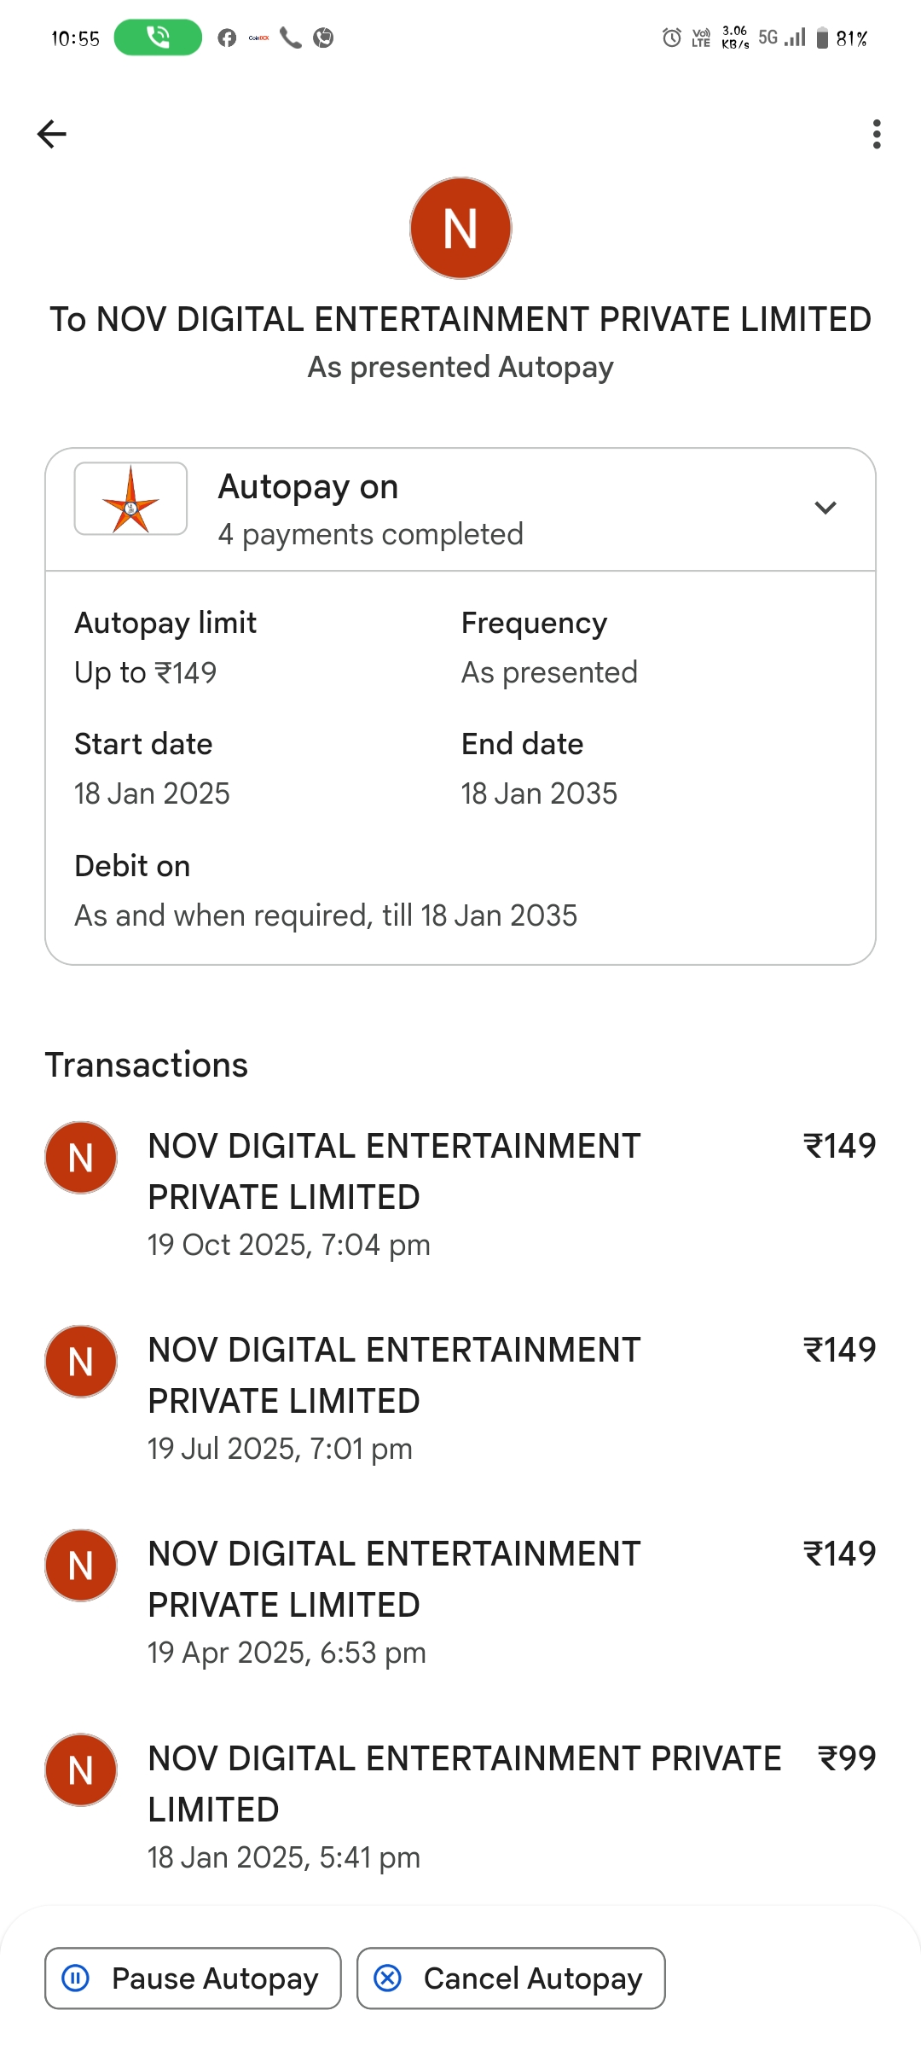
Task: Tap the Autopay on status header
Action: 308,487
